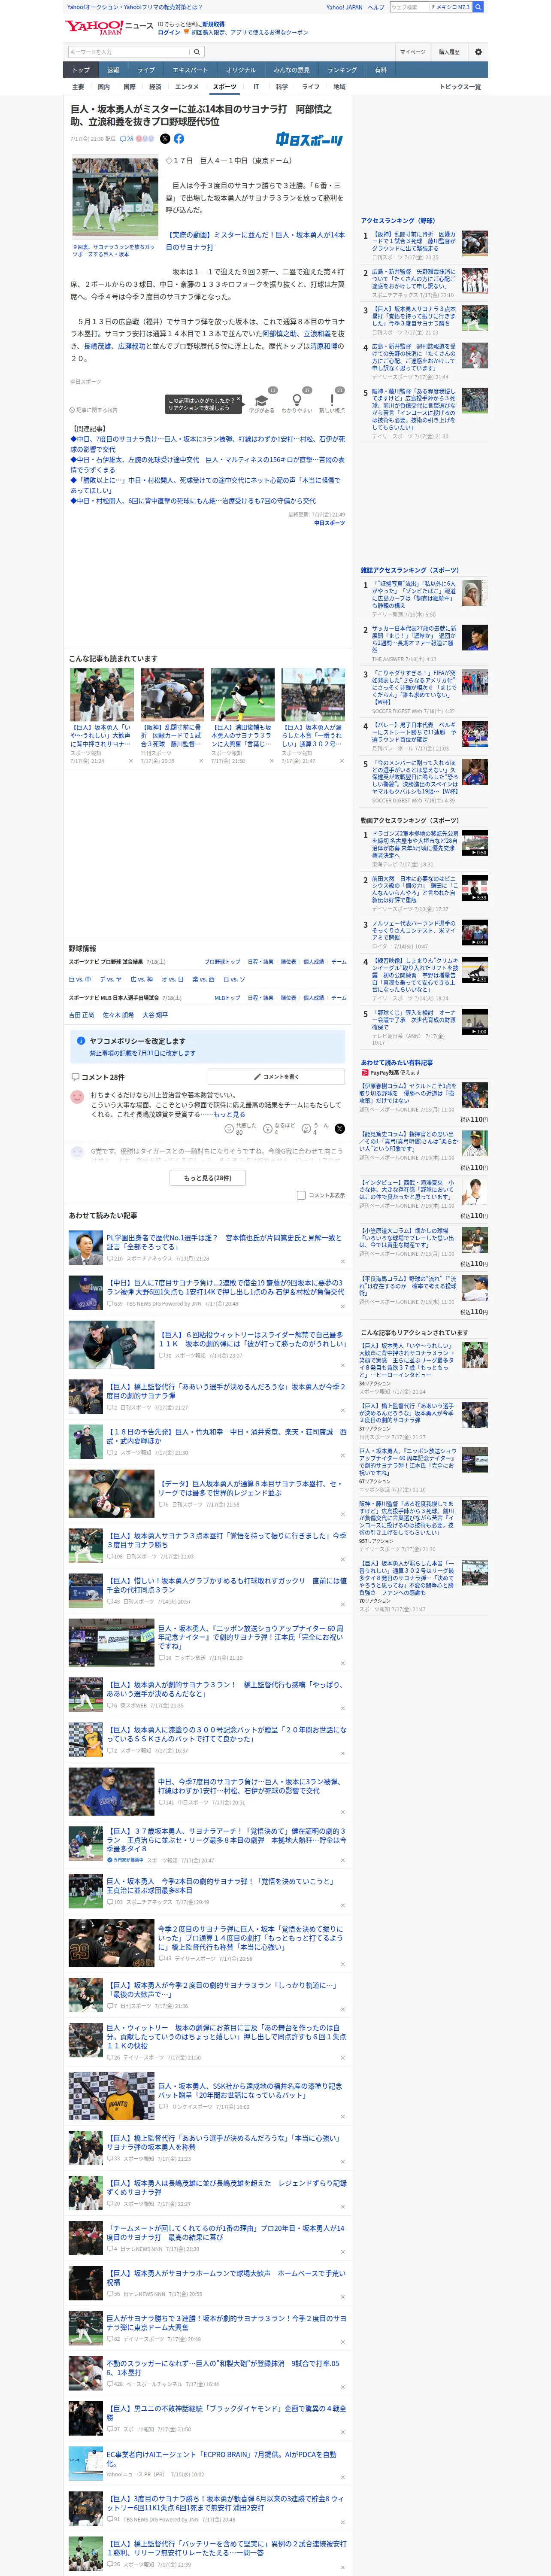
Task: Open the 【実際の動画】ミスターに並んだ video link
Action: 255,241
